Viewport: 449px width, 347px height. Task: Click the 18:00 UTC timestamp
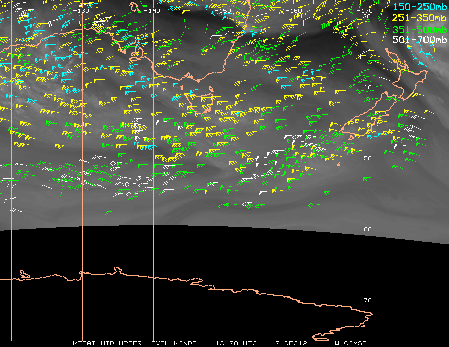(x=236, y=343)
